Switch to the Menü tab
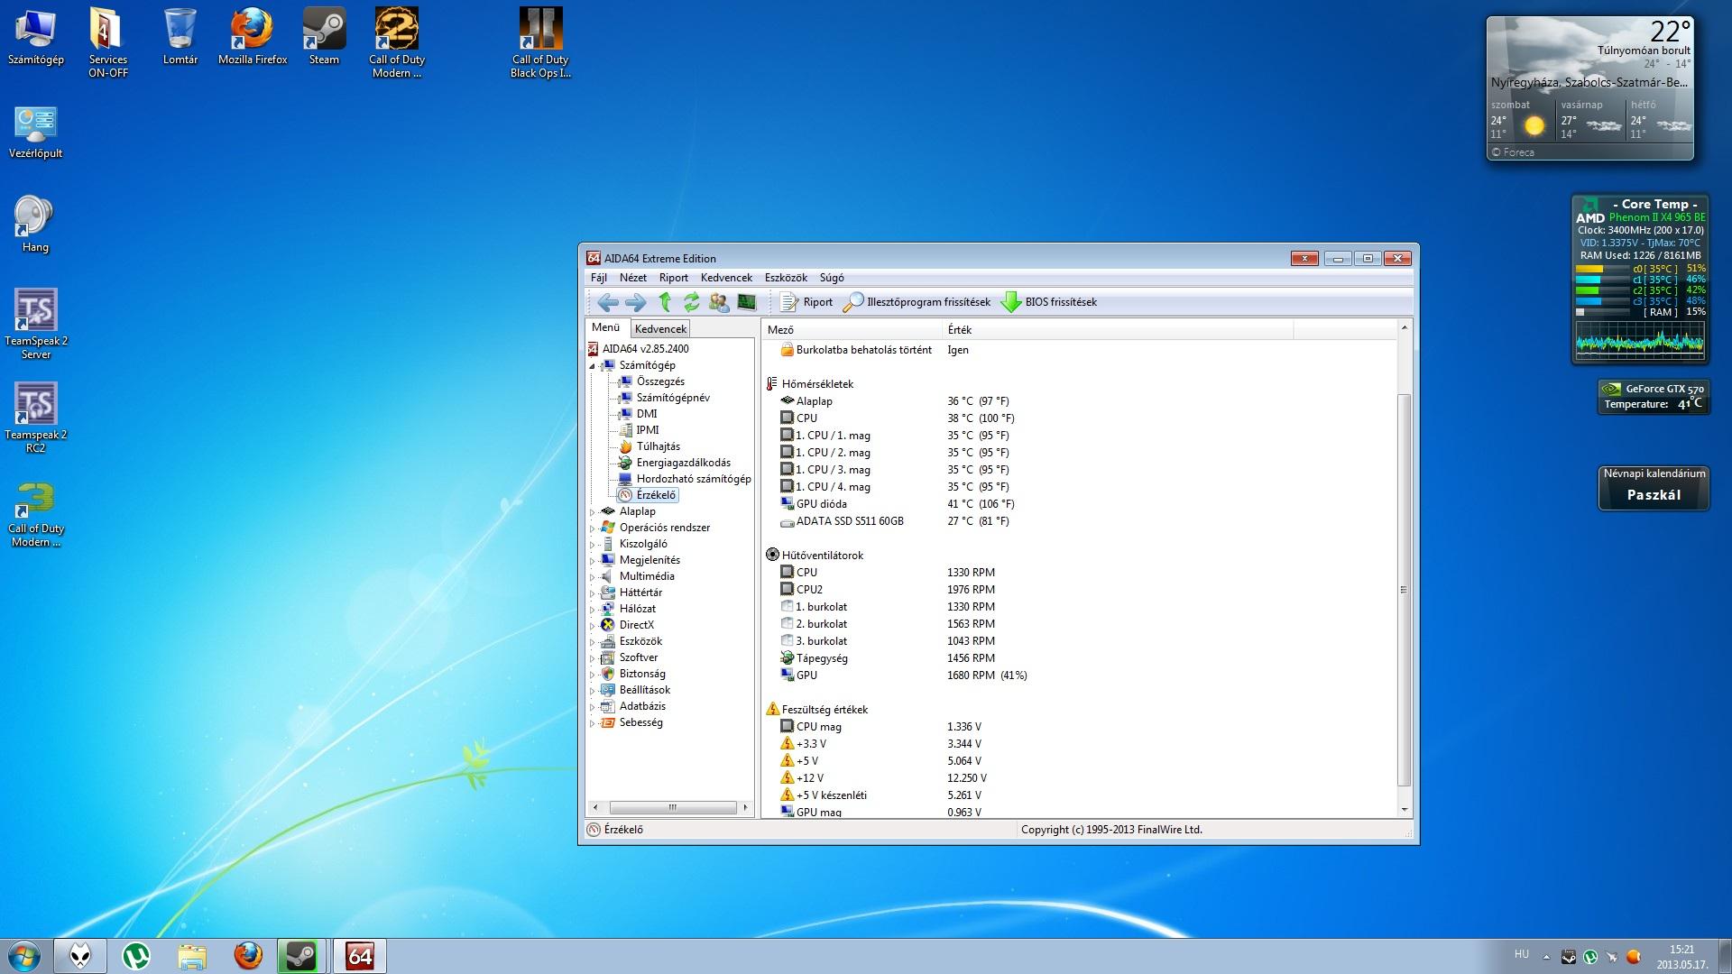The height and width of the screenshot is (974, 1732). click(606, 328)
